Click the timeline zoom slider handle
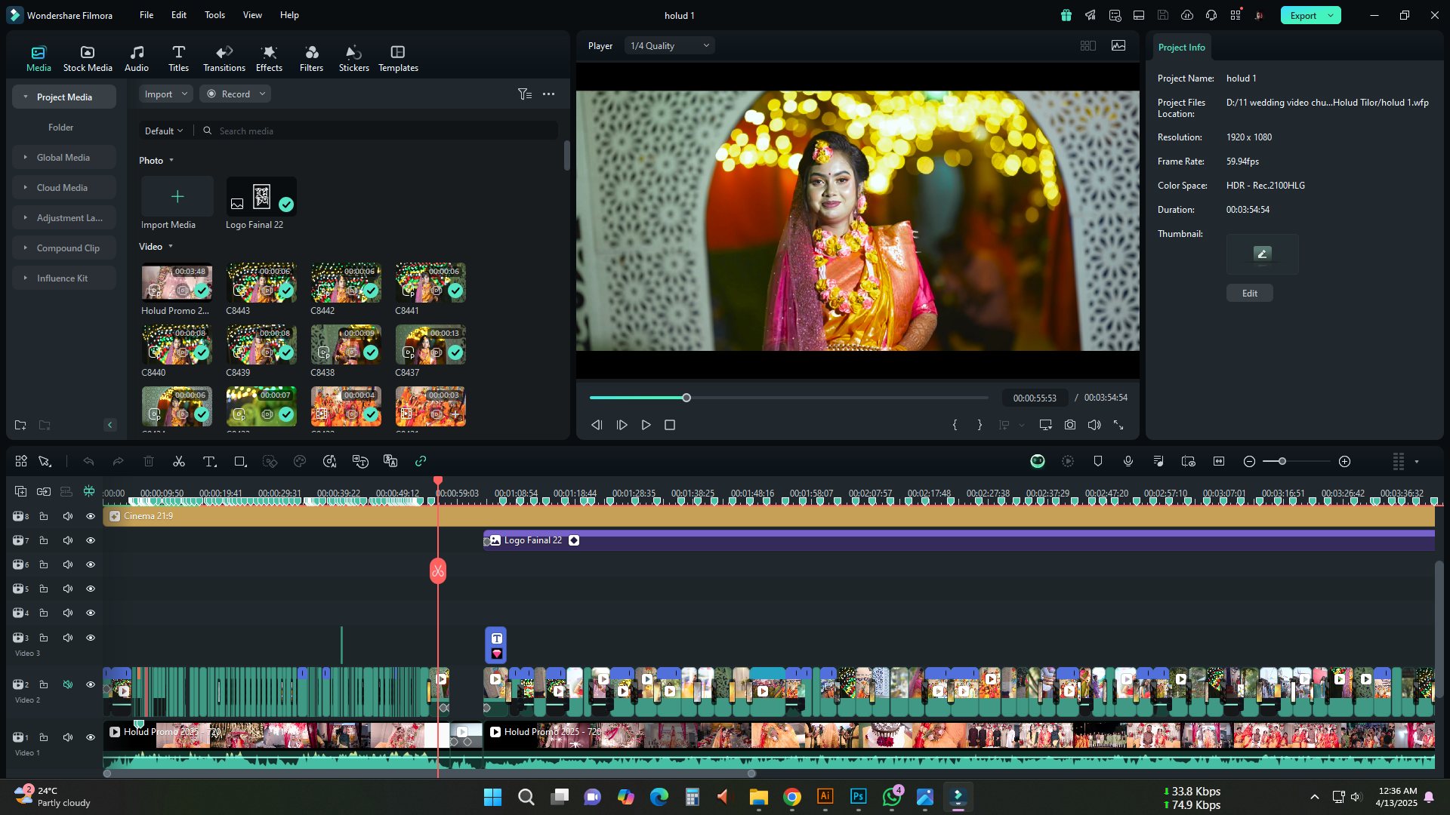The height and width of the screenshot is (815, 1450). 1282,461
